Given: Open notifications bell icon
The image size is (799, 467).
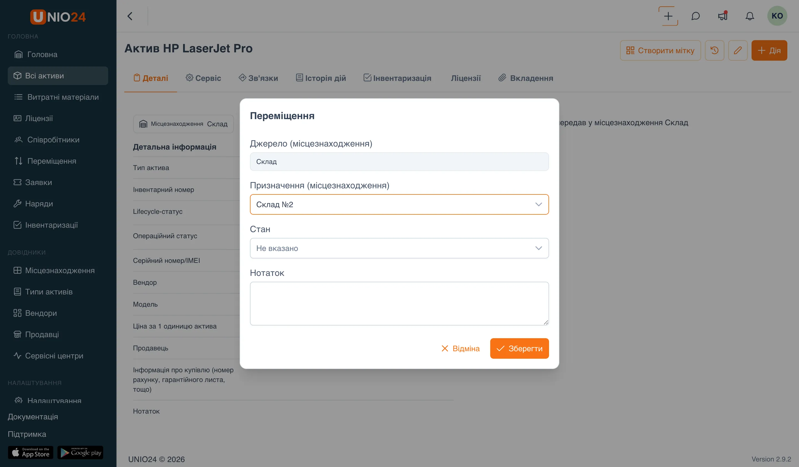Looking at the screenshot, I should coord(750,16).
